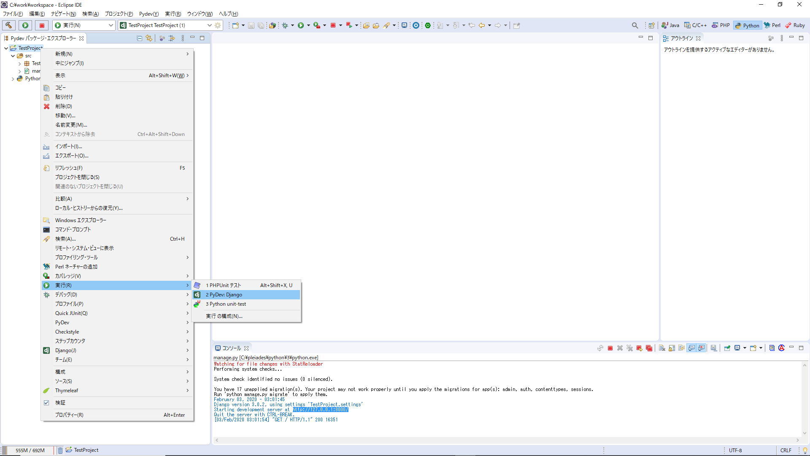
Task: Expand the src folder in TestProject
Action: (x=13, y=55)
